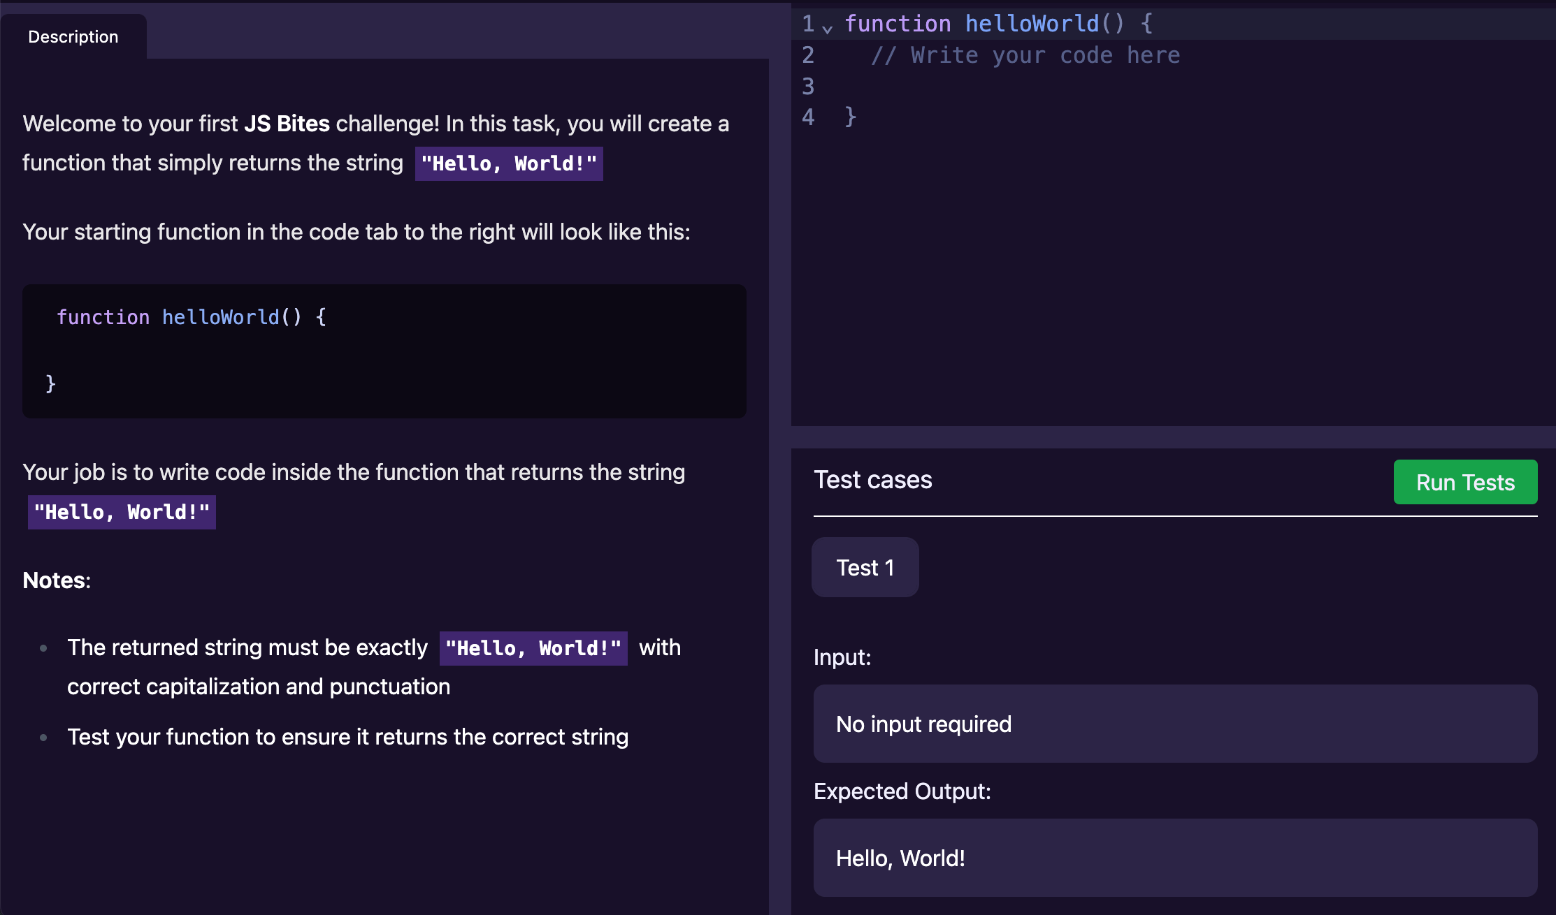This screenshot has width=1556, height=915.
Task: Click the divider between editor and tests
Action: (x=1173, y=437)
